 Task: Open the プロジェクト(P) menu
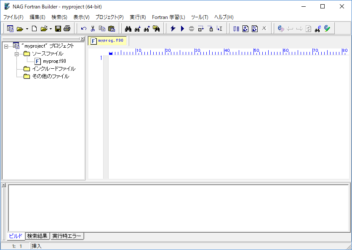(x=109, y=17)
